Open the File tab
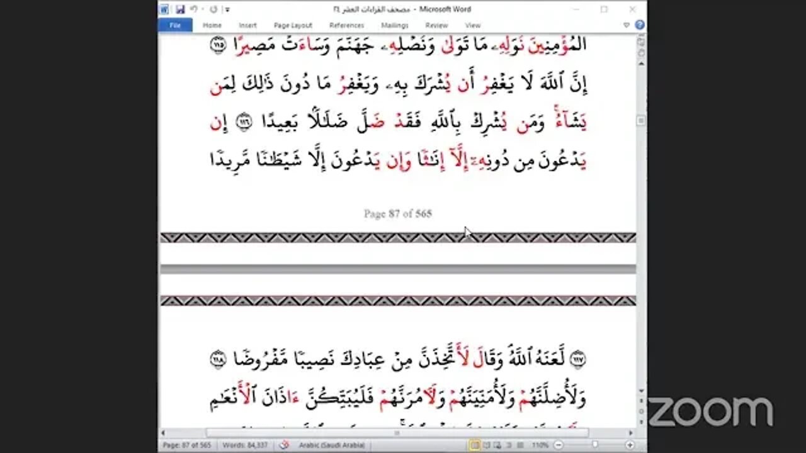 [x=175, y=25]
